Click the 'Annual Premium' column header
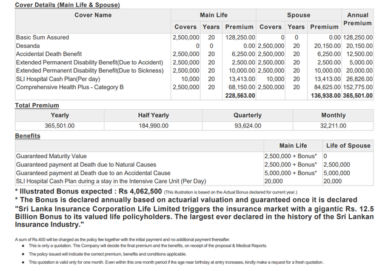The image size is (388, 271). pyautogui.click(x=358, y=19)
